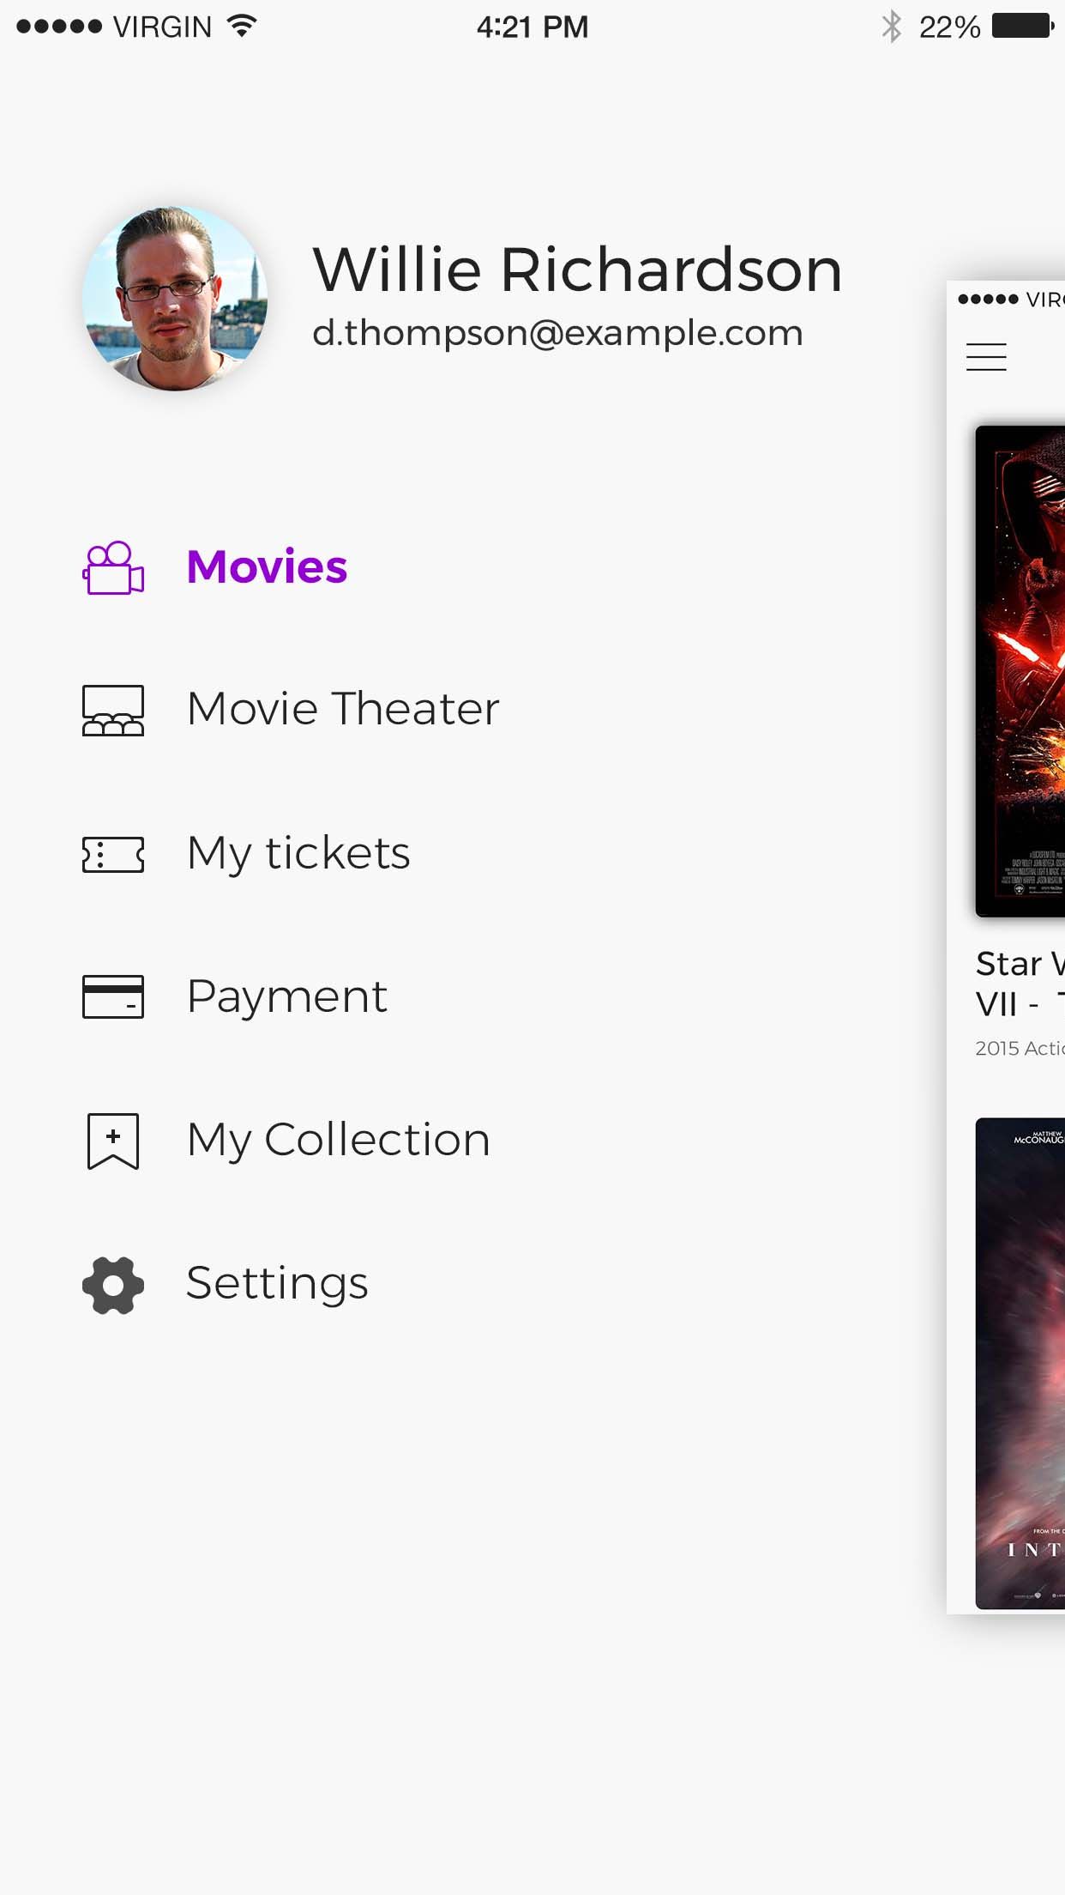Go to My tickets
1065x1895 pixels.
298,854
